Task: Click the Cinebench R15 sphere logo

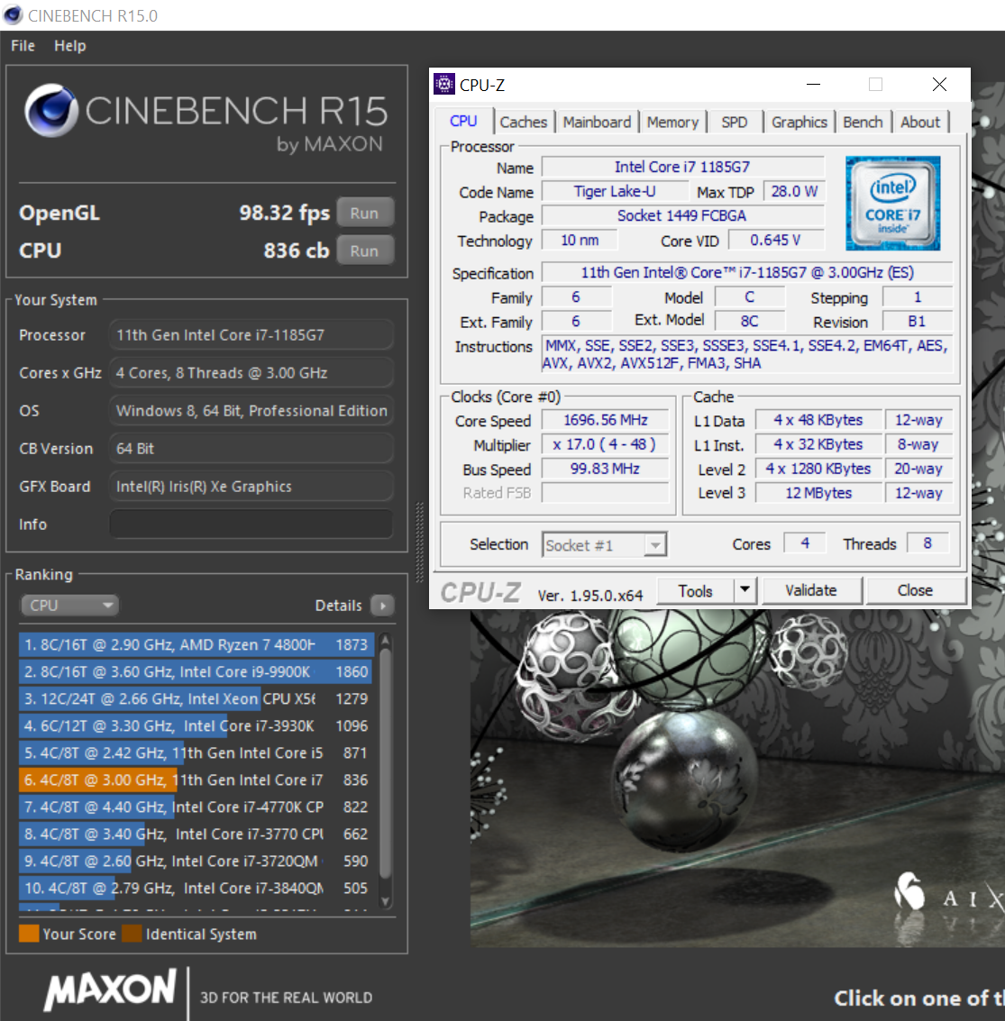Action: pos(50,110)
